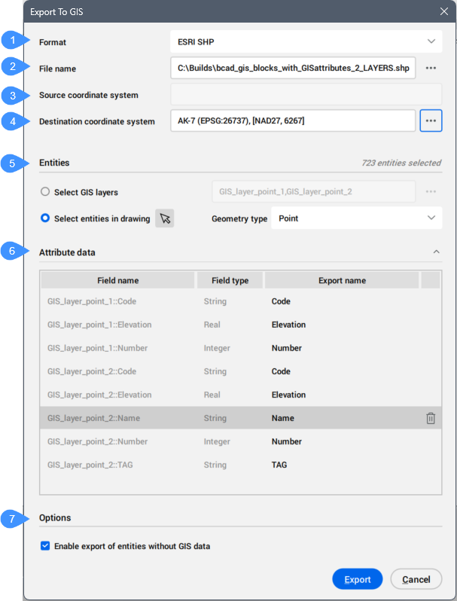Screen dimensions: 457x601
Task: Select the 'Select GIS layers' radio option
Action: point(46,192)
